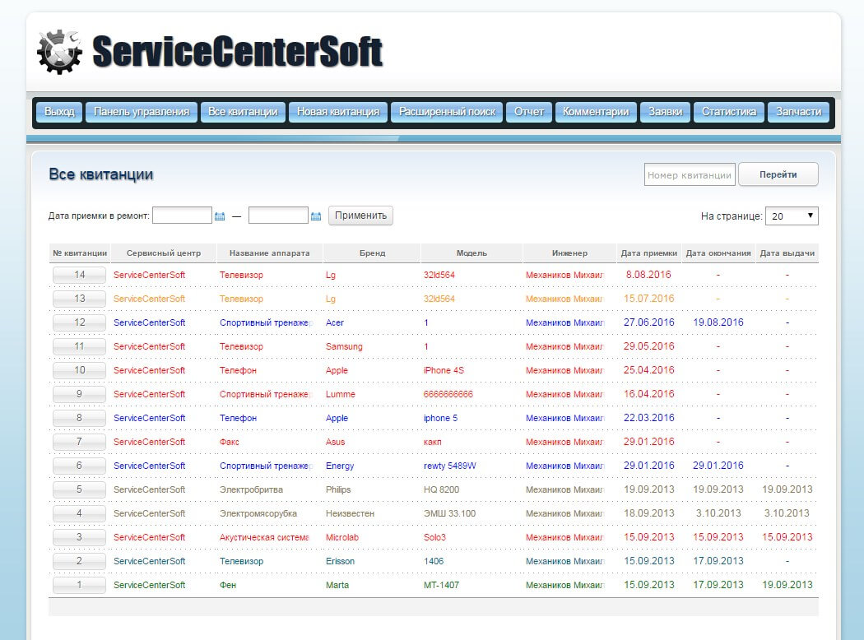Open receipt number 10 button
Screen dimensions: 864x640
pos(79,370)
